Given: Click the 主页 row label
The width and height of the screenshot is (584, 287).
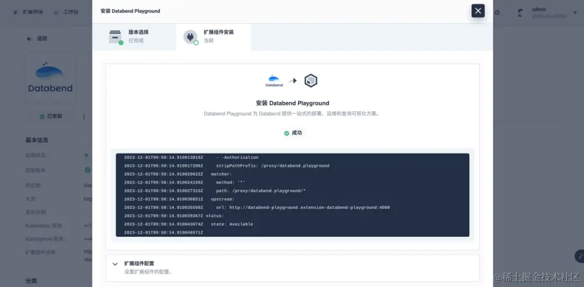Looking at the screenshot, I should click(30, 199).
